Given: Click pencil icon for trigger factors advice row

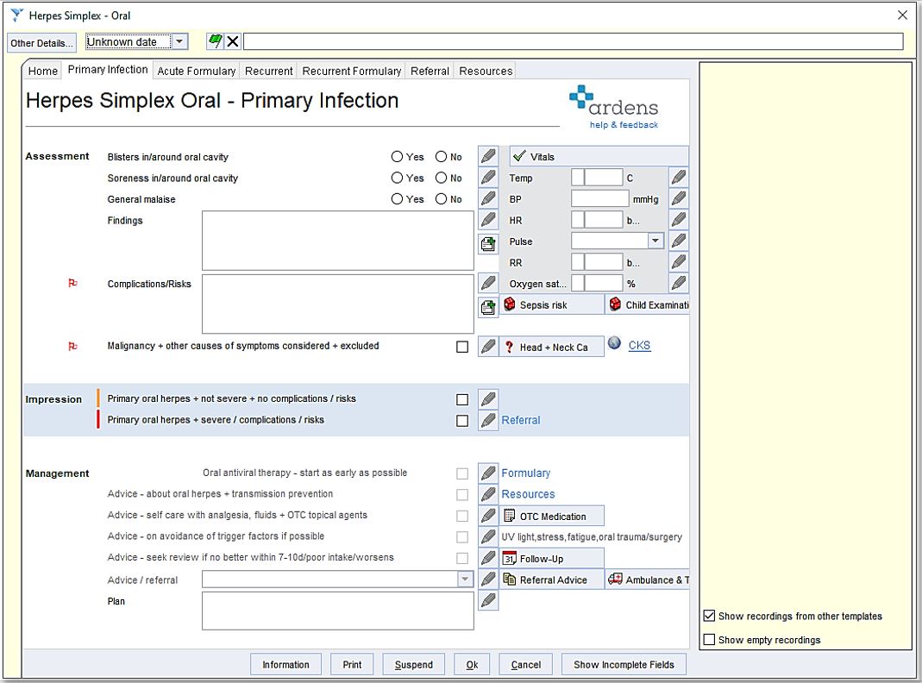Looking at the screenshot, I should tap(488, 536).
